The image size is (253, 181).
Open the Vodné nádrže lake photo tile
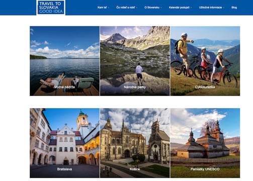coord(64,61)
